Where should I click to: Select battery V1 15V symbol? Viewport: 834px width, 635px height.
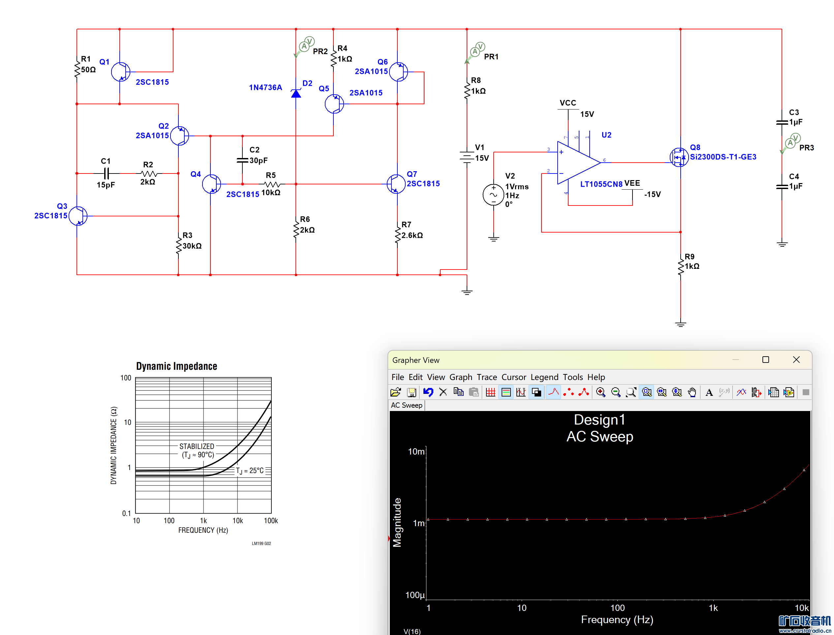click(x=467, y=157)
